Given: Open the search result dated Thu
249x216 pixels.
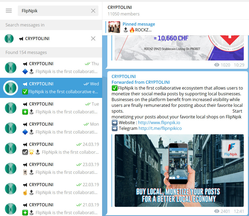Looking at the screenshot, I should [51, 68].
